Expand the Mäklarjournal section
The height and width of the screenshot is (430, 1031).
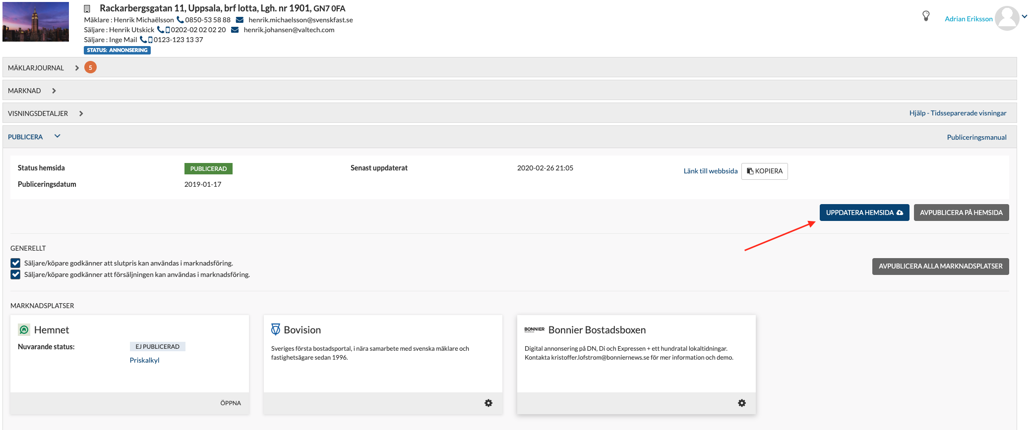tap(77, 68)
